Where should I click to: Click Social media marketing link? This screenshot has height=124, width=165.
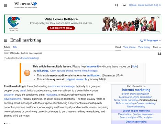coord(126,100)
